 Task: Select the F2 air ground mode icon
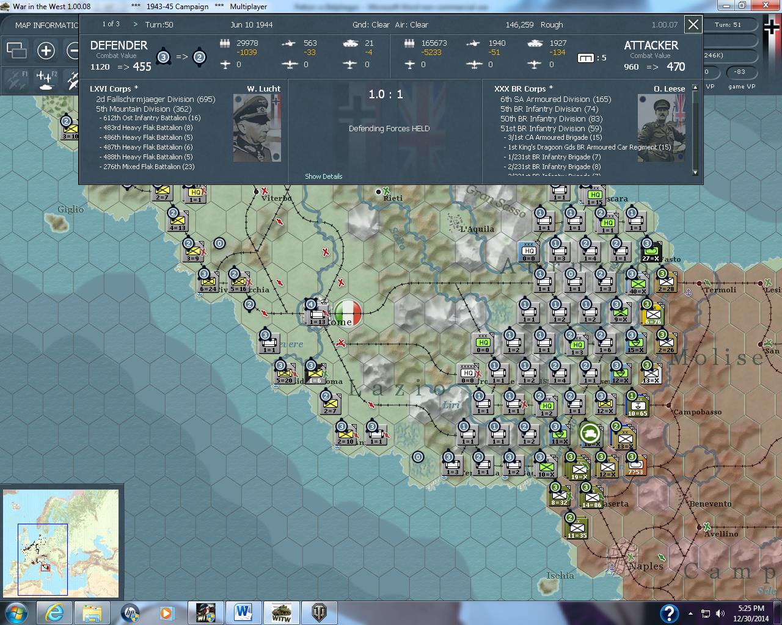point(46,80)
